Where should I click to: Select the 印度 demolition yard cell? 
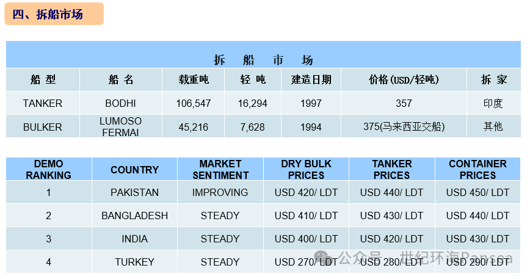pos(493,103)
